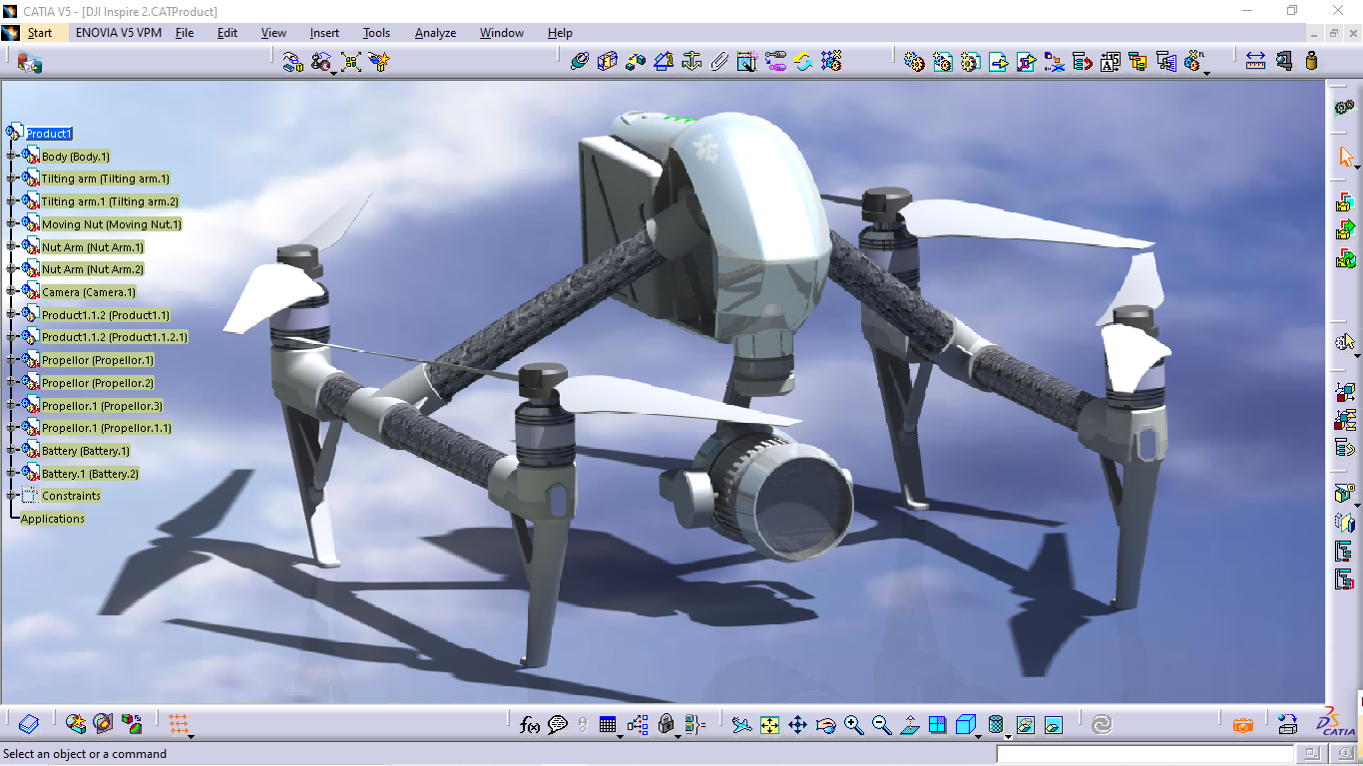This screenshot has width=1363, height=766.
Task: Select the arrow Select tool in right toolbar
Action: 1346,157
